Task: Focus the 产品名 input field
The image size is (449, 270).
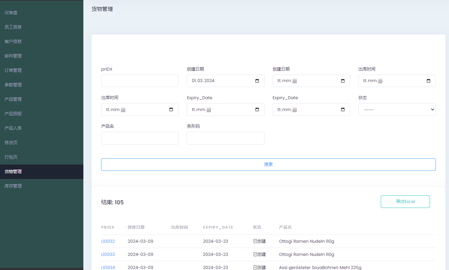Action: 140,138
